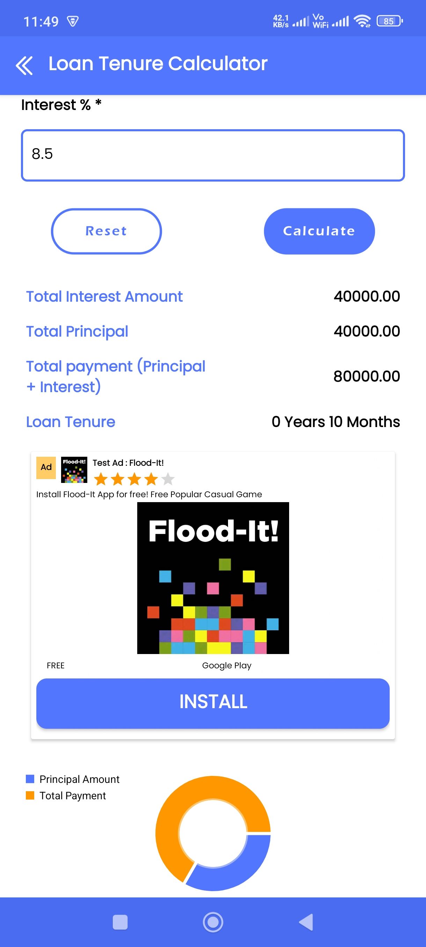Screen dimensions: 426x947
Task: Tap the Android recent apps square icon
Action: pyautogui.click(x=120, y=922)
